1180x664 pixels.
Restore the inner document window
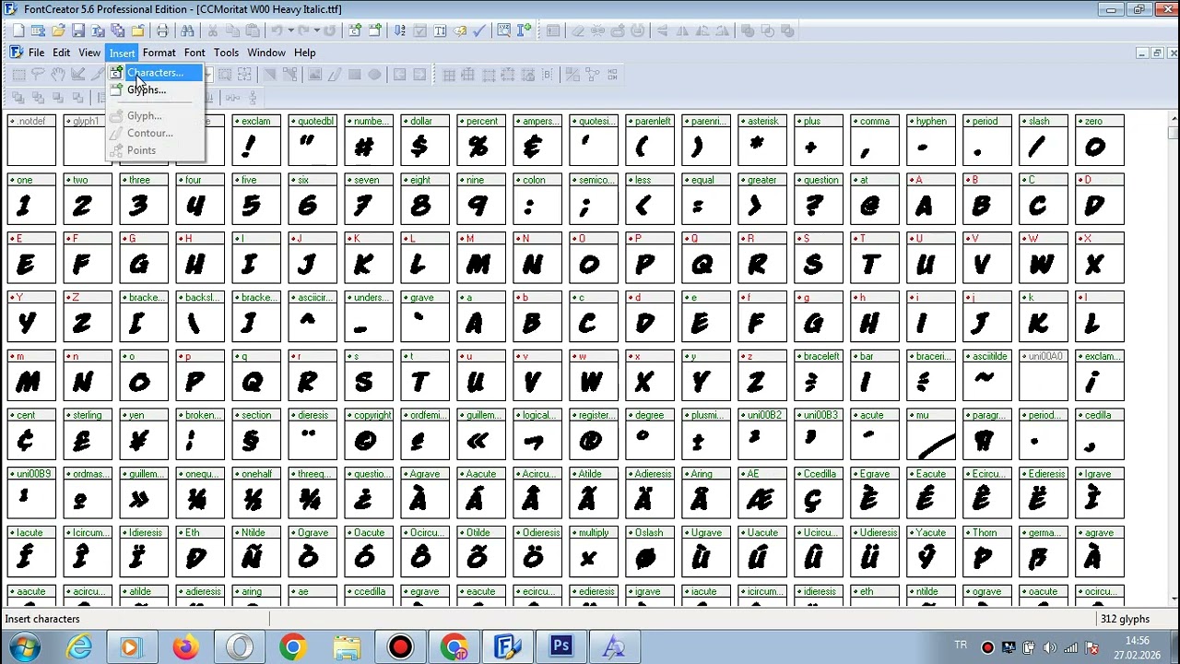pyautogui.click(x=1157, y=53)
